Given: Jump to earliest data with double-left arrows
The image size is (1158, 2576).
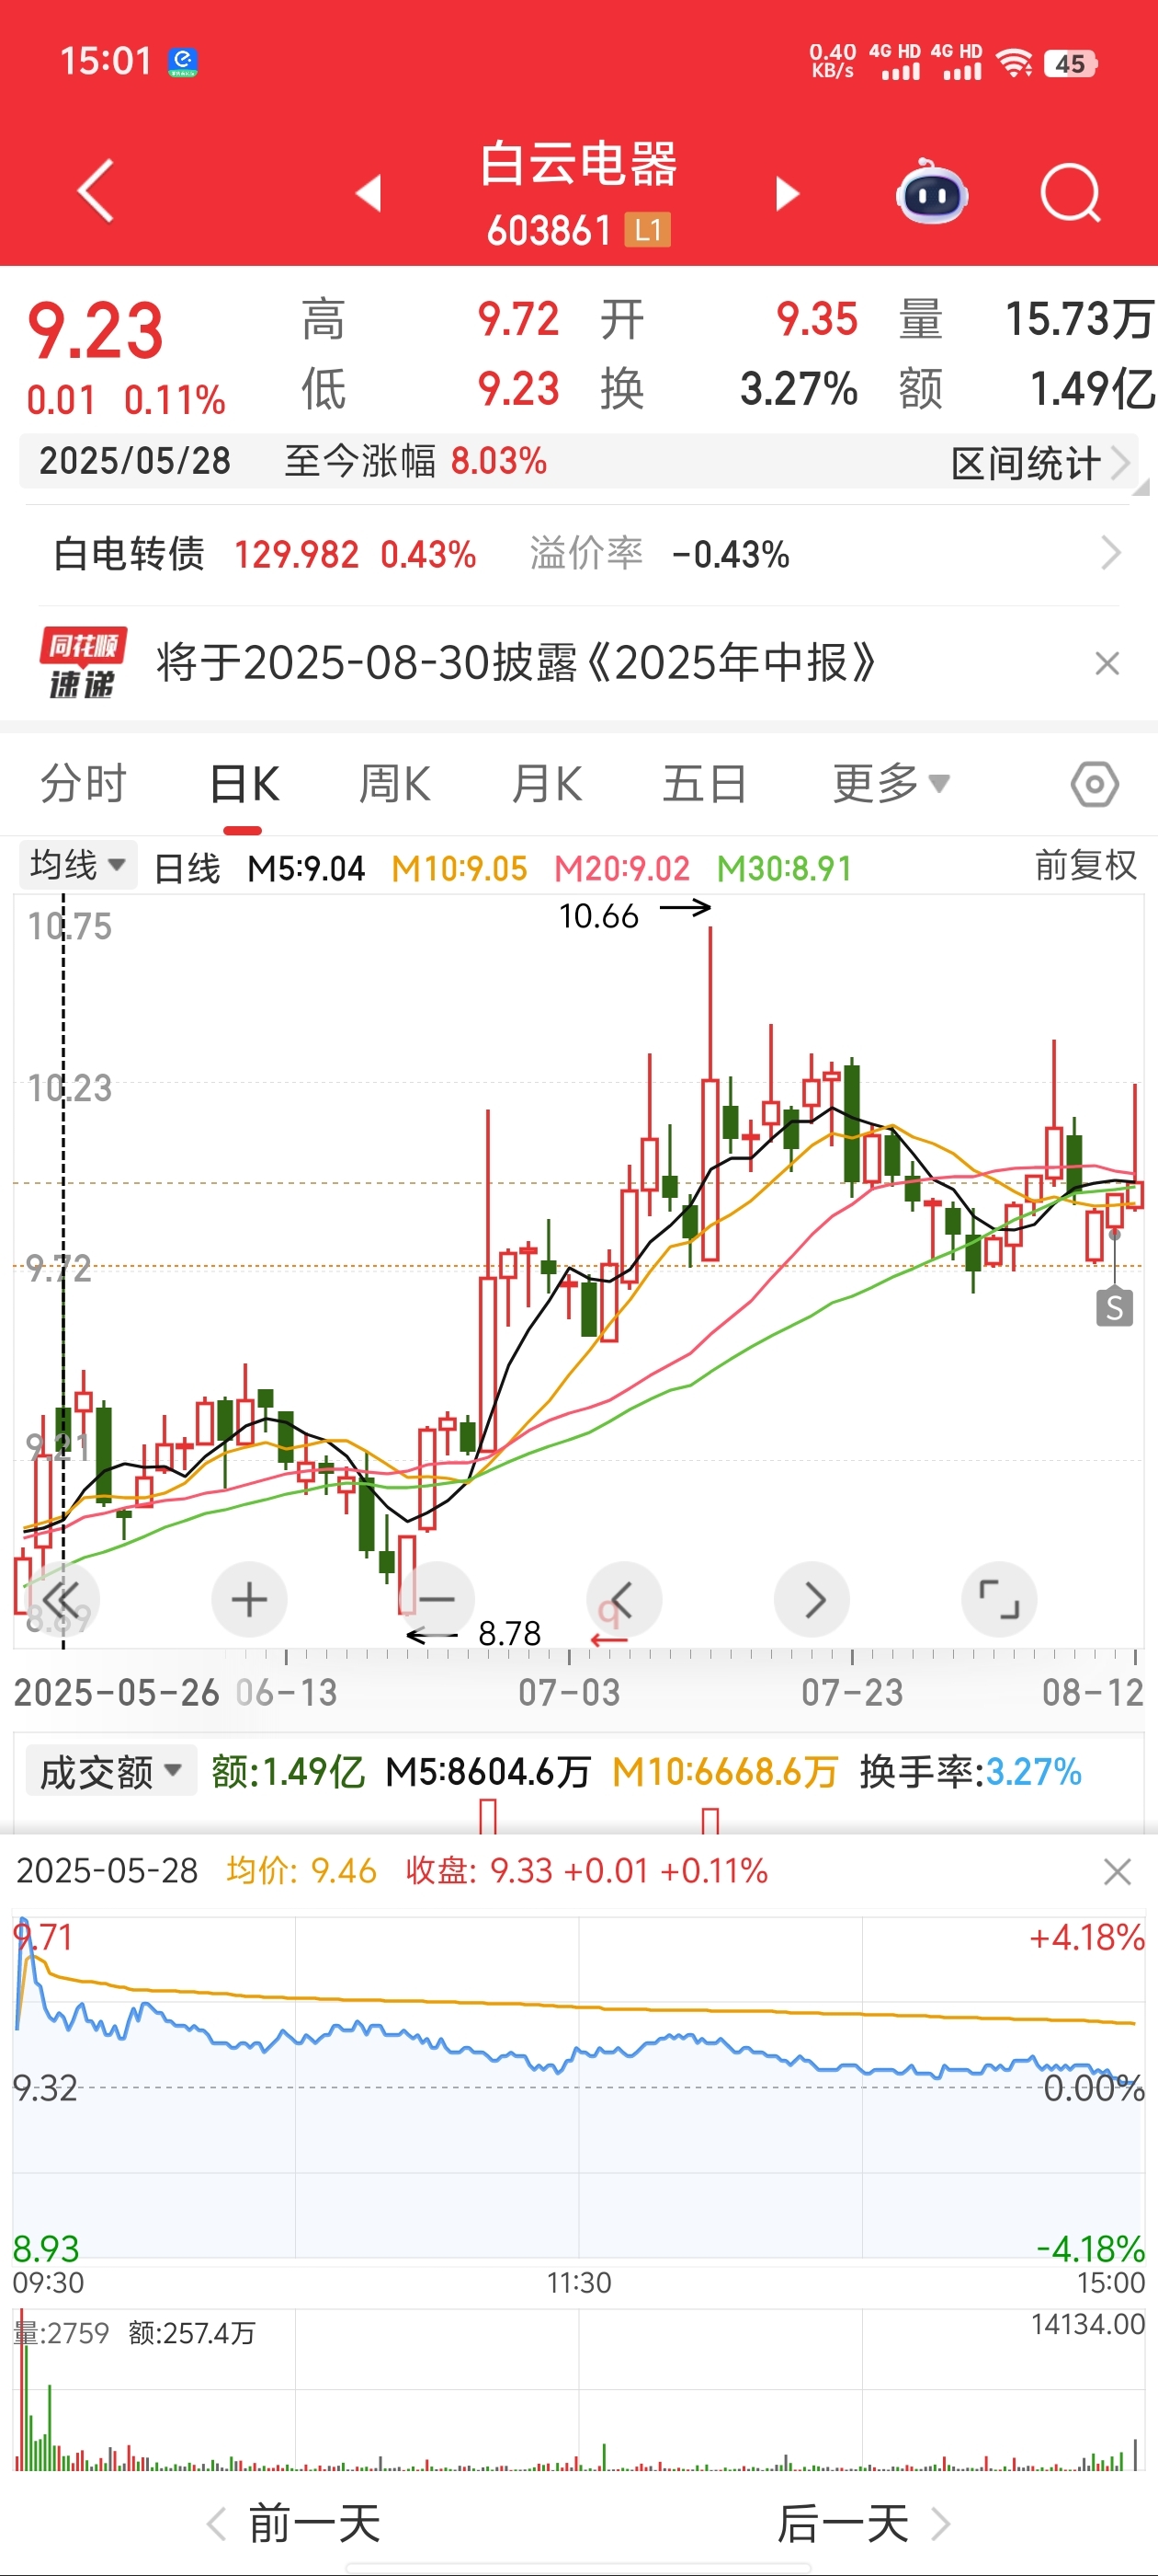Looking at the screenshot, I should pos(61,1600).
